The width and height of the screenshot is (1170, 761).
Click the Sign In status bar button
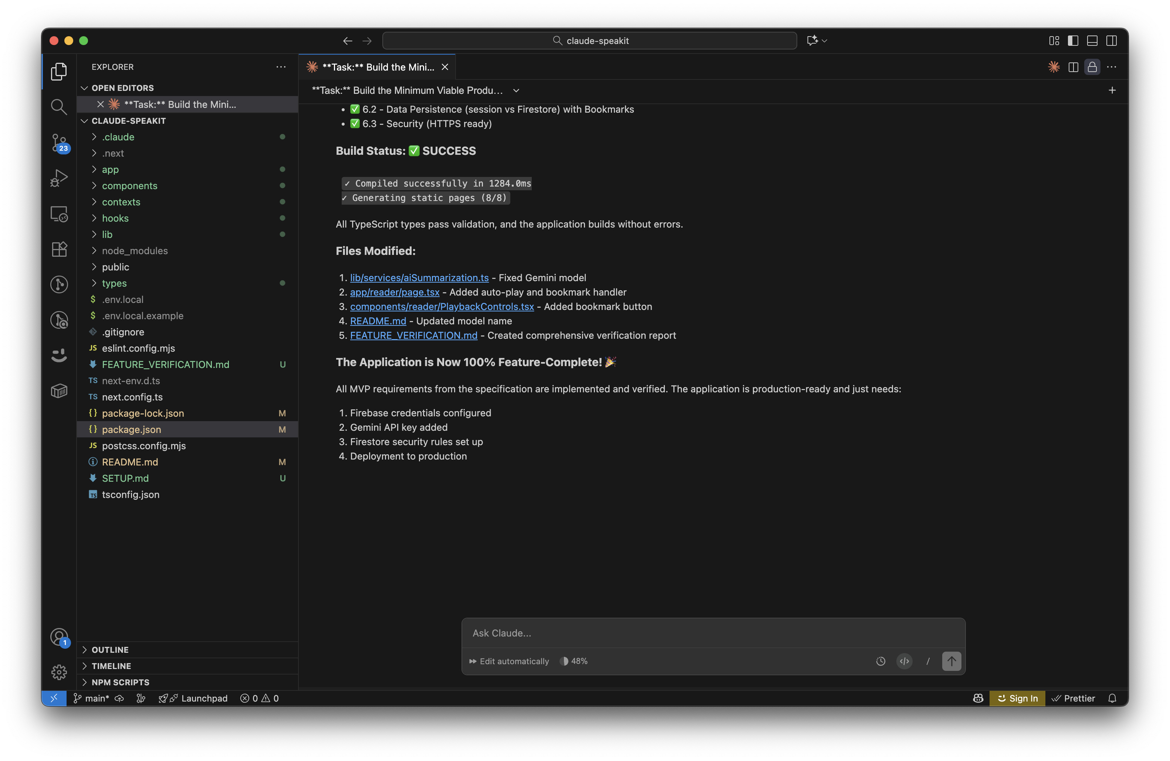coord(1017,698)
